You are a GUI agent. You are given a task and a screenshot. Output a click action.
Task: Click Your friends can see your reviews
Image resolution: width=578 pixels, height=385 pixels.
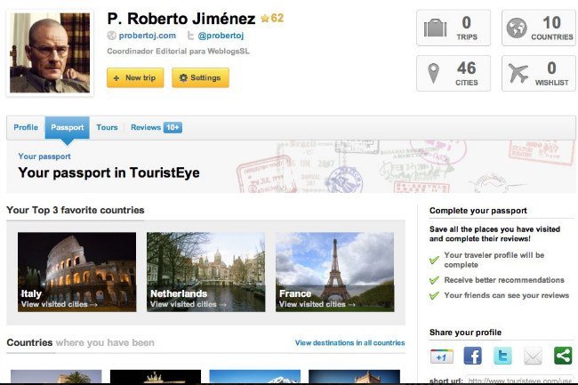coord(507,295)
